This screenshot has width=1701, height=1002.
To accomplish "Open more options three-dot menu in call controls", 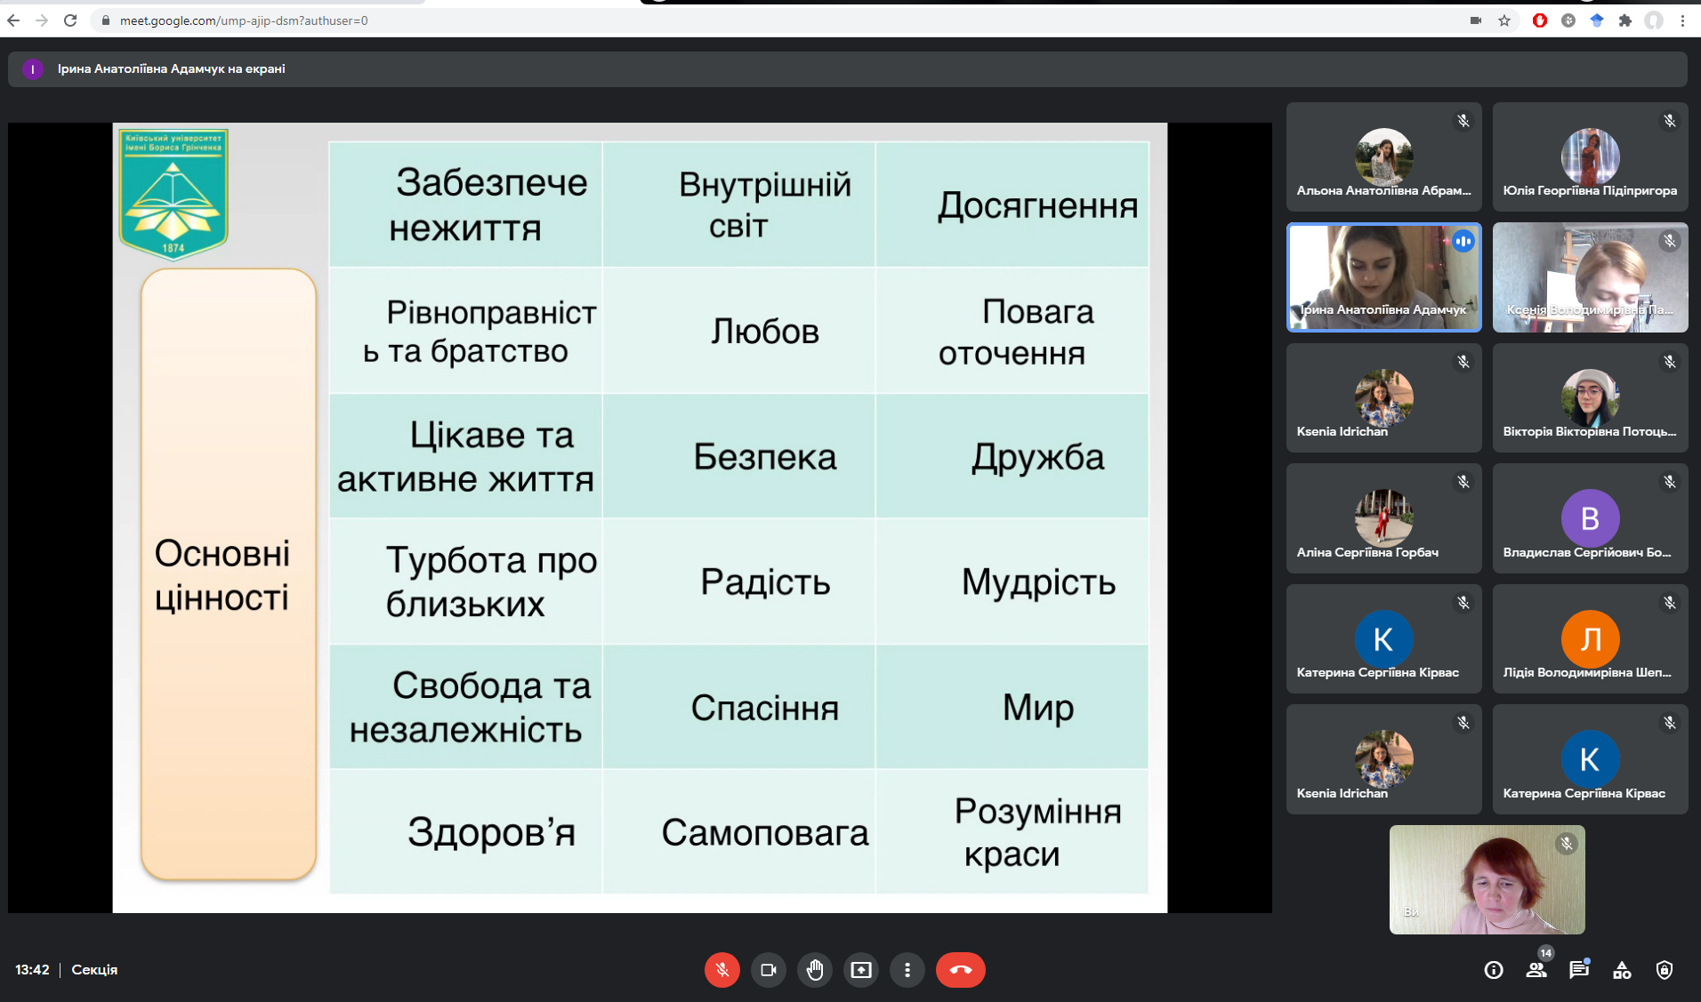I will tap(907, 970).
